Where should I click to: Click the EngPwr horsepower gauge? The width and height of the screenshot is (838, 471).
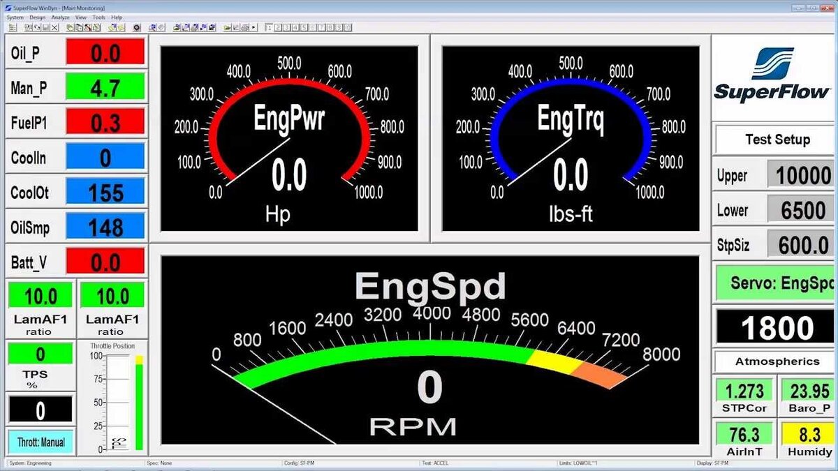pyautogui.click(x=289, y=138)
